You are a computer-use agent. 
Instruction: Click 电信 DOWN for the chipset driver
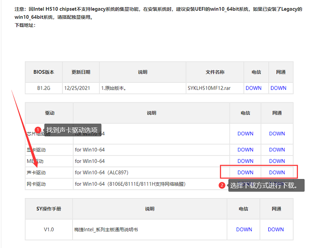(245, 134)
